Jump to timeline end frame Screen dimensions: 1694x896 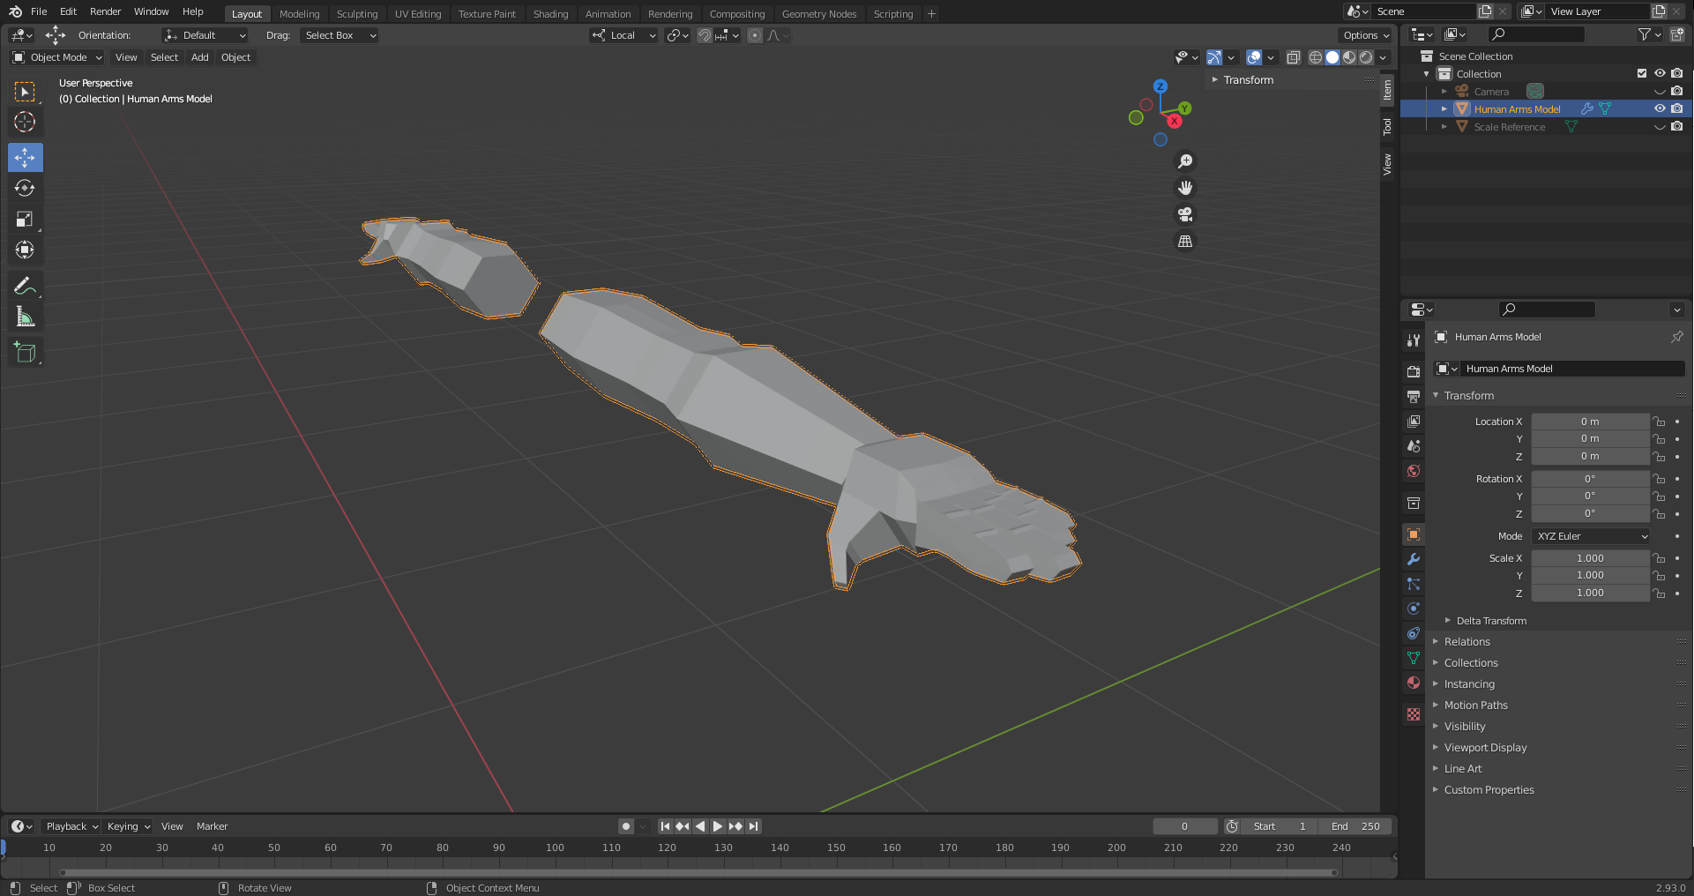coord(753,826)
